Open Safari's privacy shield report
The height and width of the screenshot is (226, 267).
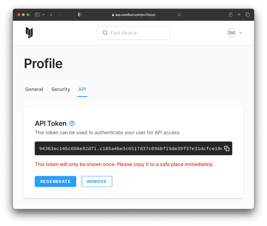click(x=79, y=14)
